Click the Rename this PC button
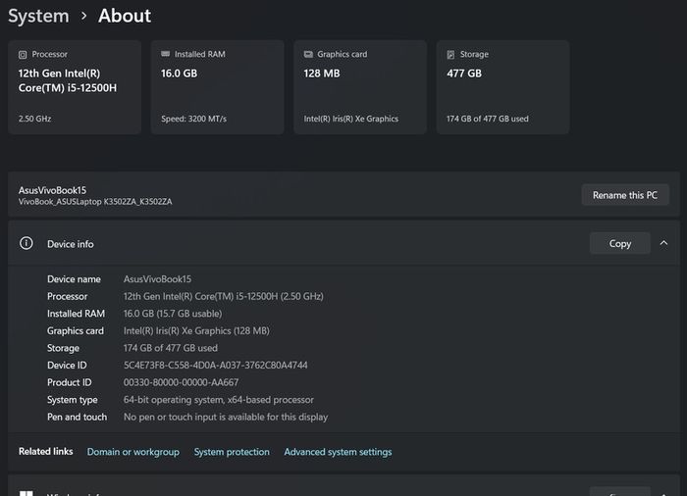687x496 pixels. (x=625, y=195)
